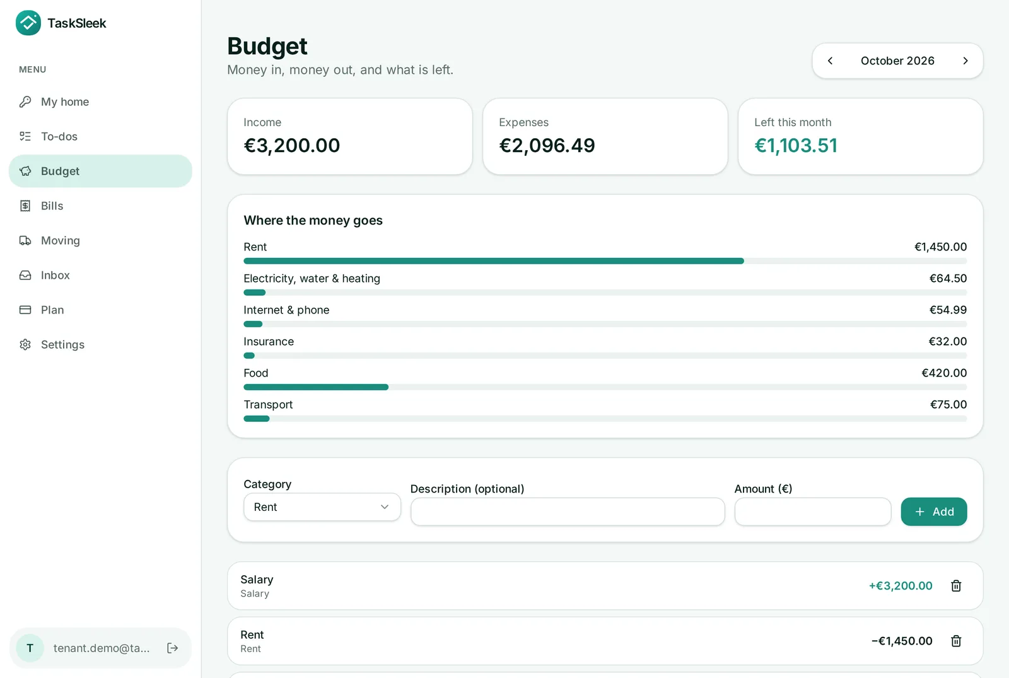Click the log out arrow icon

(172, 648)
